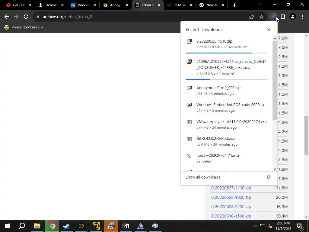
Task: Click the downloads list scroll-down arrow
Action: tap(275, 169)
